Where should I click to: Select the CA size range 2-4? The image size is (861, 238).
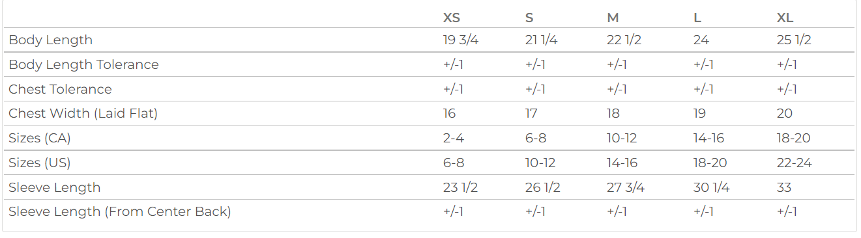pyautogui.click(x=453, y=139)
